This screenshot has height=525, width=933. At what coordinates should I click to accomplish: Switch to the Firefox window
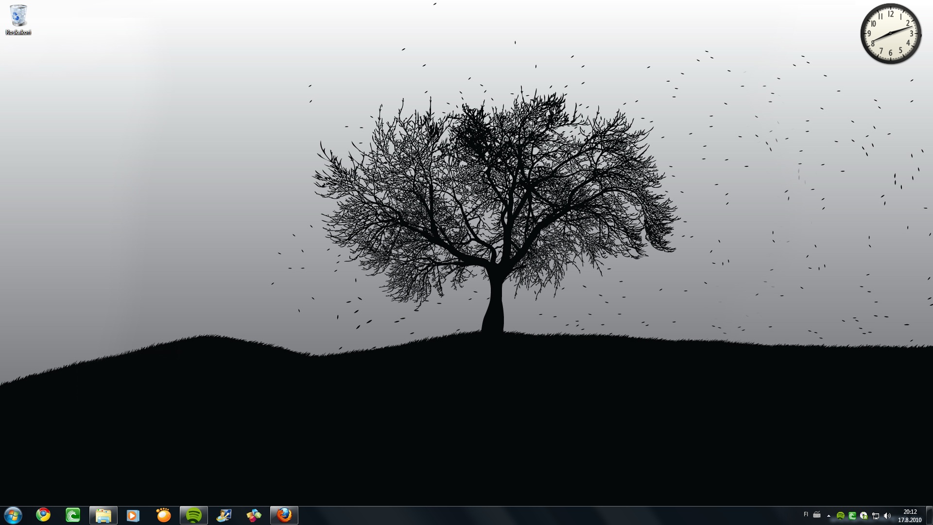point(284,515)
